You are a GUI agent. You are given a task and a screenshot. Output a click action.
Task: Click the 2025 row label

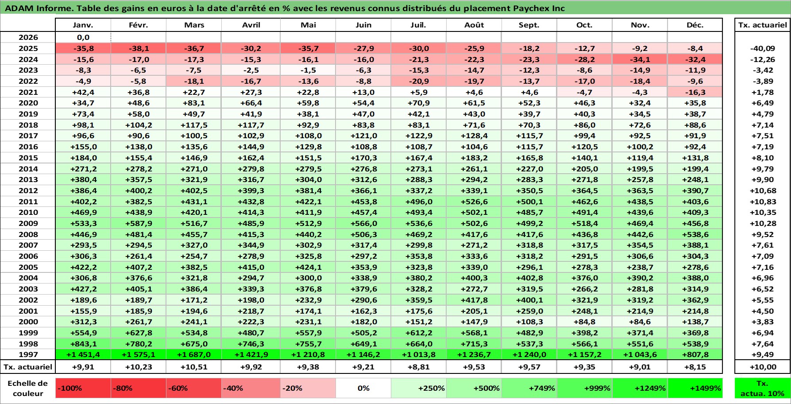pyautogui.click(x=28, y=49)
